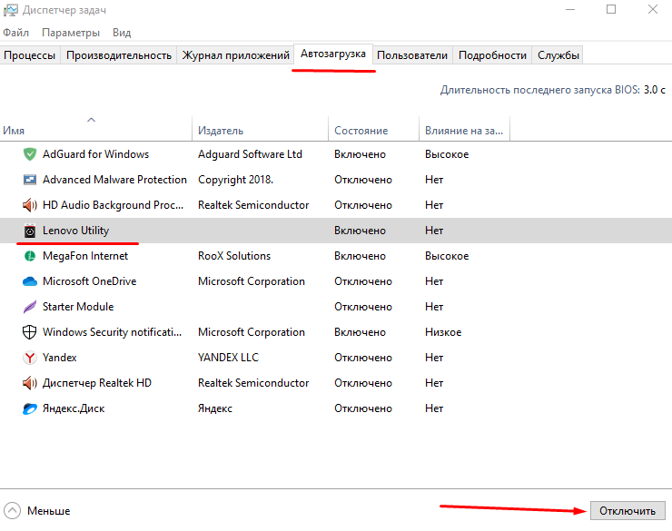Select the Starter Module entry
This screenshot has width=672, height=531.
pos(78,307)
